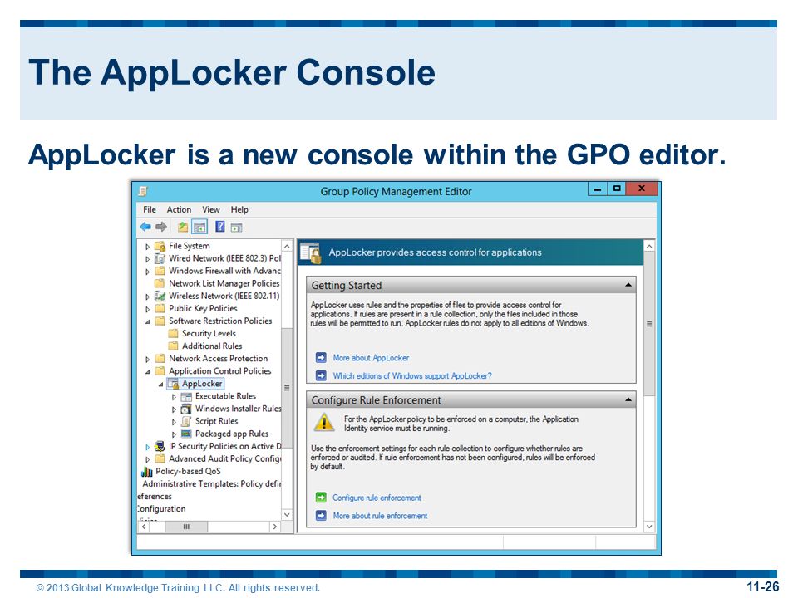Select Packaged app Rules tree label
This screenshot has width=798, height=598.
232,434
